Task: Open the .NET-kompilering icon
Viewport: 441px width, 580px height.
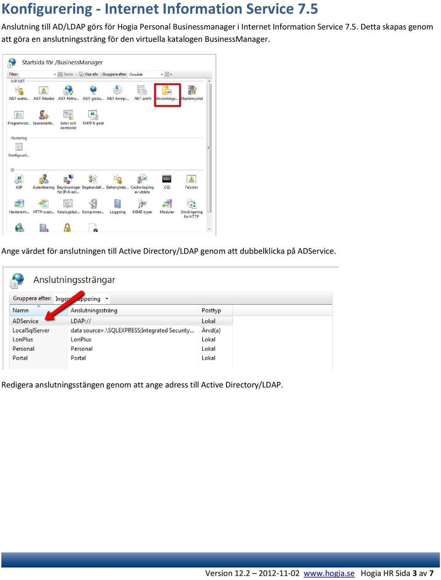Action: [x=118, y=93]
